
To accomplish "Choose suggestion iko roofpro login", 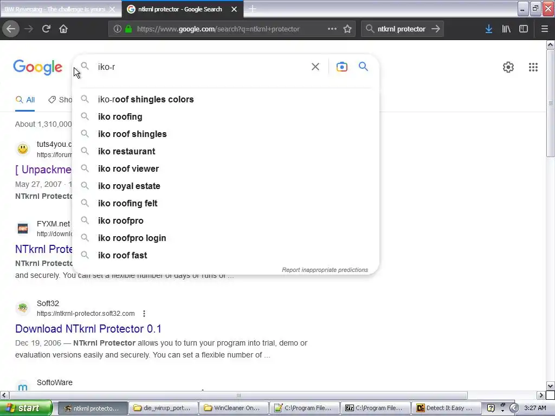I will (225, 238).
